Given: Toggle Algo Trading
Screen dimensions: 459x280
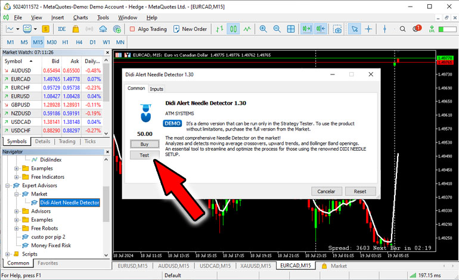Looking at the screenshot, I should (x=148, y=29).
